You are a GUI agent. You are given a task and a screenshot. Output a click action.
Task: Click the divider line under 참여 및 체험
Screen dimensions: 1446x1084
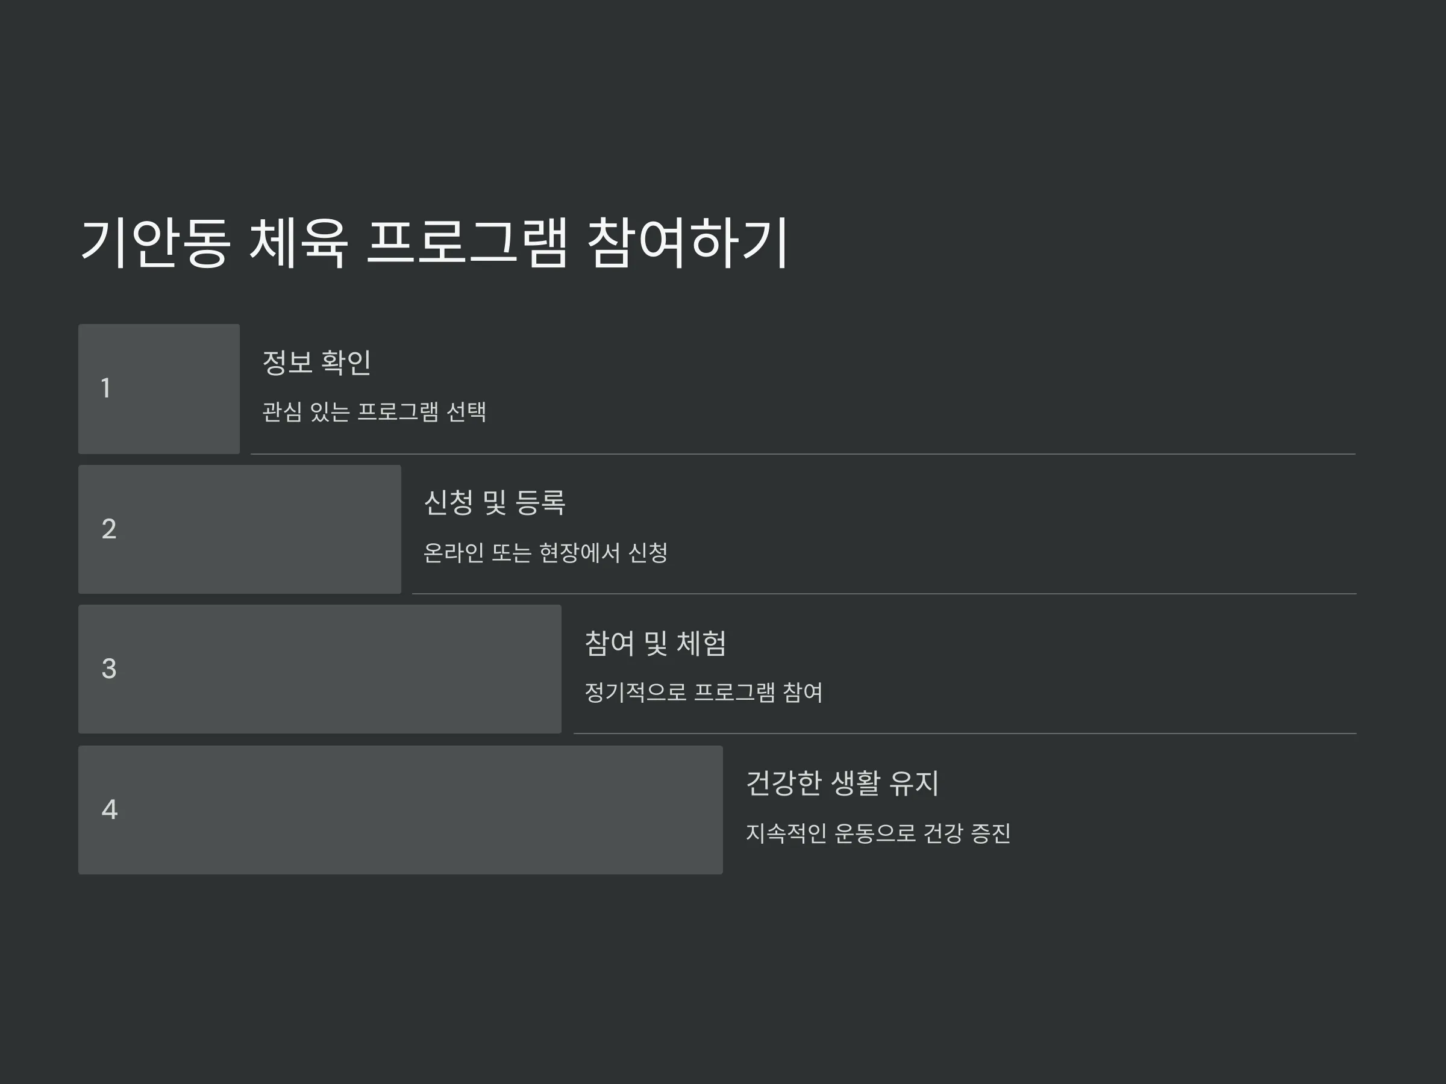(x=966, y=733)
